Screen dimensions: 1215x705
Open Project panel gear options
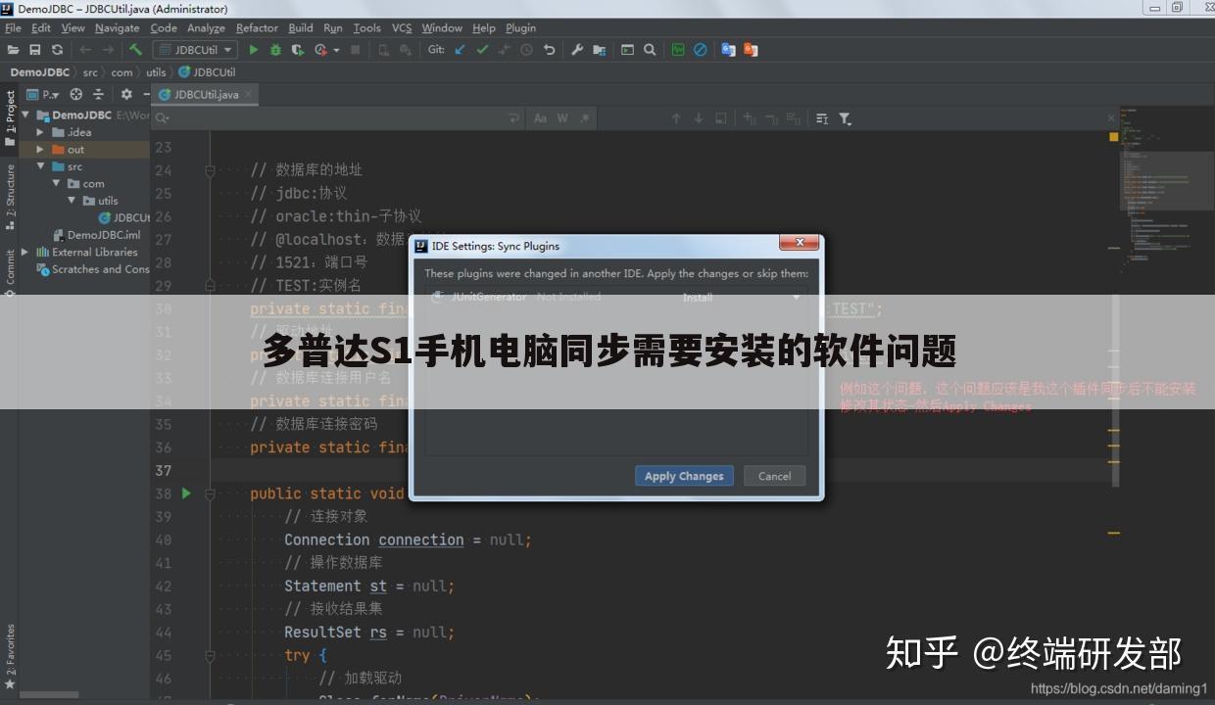[x=126, y=94]
